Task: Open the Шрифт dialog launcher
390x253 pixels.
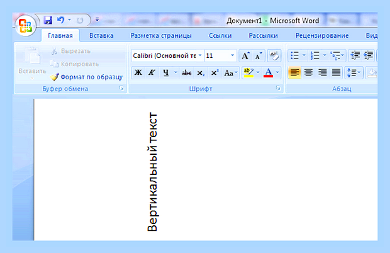Action: (x=278, y=88)
